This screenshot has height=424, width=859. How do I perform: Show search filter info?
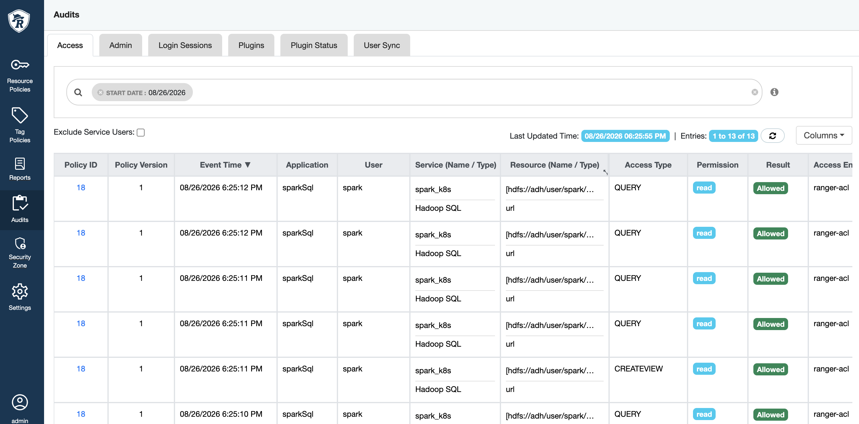pos(774,92)
